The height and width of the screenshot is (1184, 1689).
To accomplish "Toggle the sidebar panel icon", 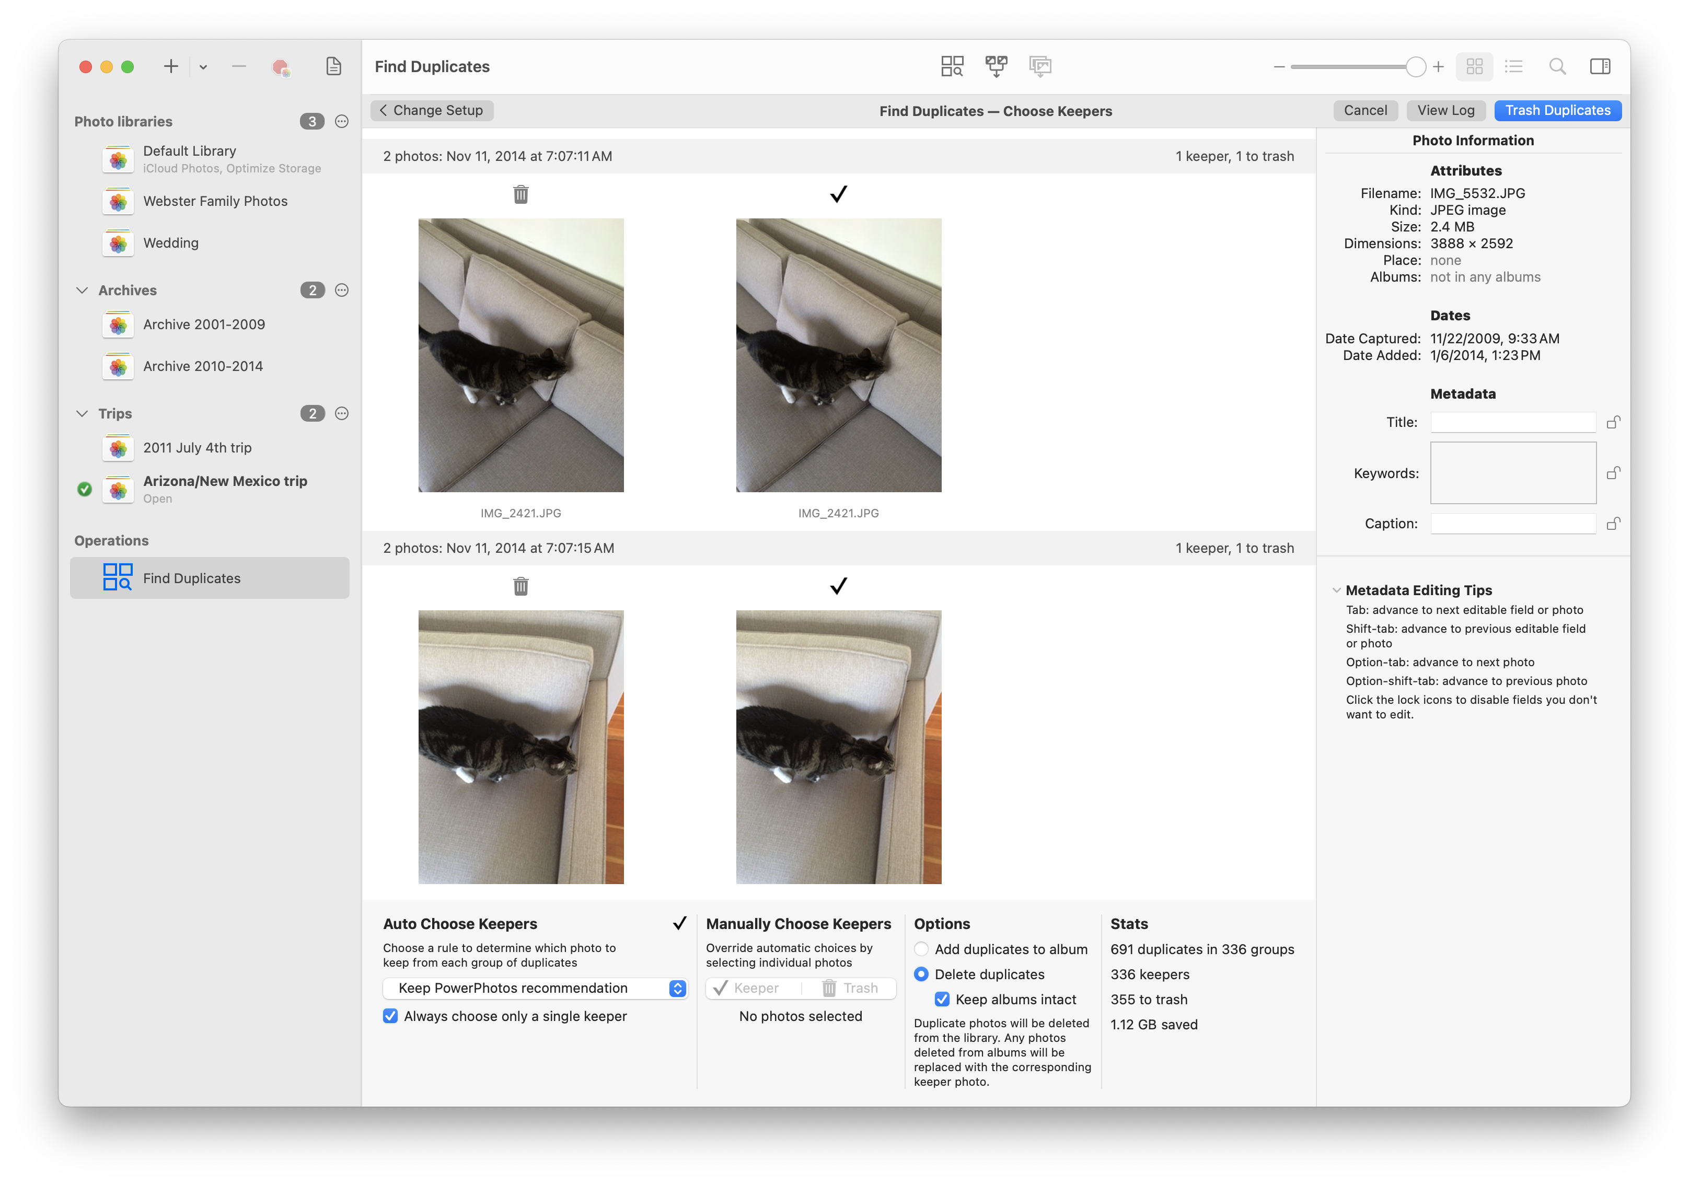I will click(1599, 66).
